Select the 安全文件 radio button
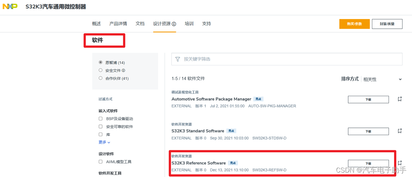 [x=100, y=71]
